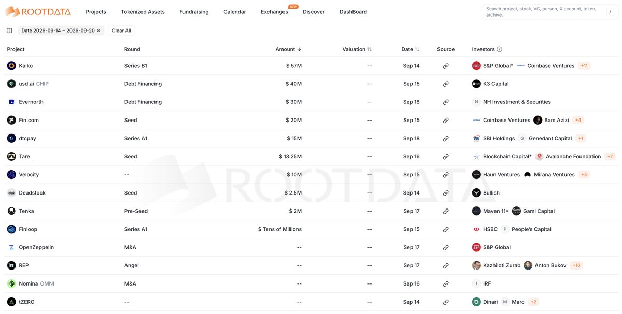Sort table by Valuation column
Viewport: 622px width, 314px height.
click(357, 49)
